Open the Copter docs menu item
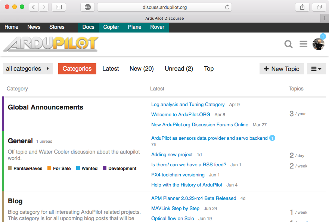The height and width of the screenshot is (222, 329). click(x=111, y=27)
